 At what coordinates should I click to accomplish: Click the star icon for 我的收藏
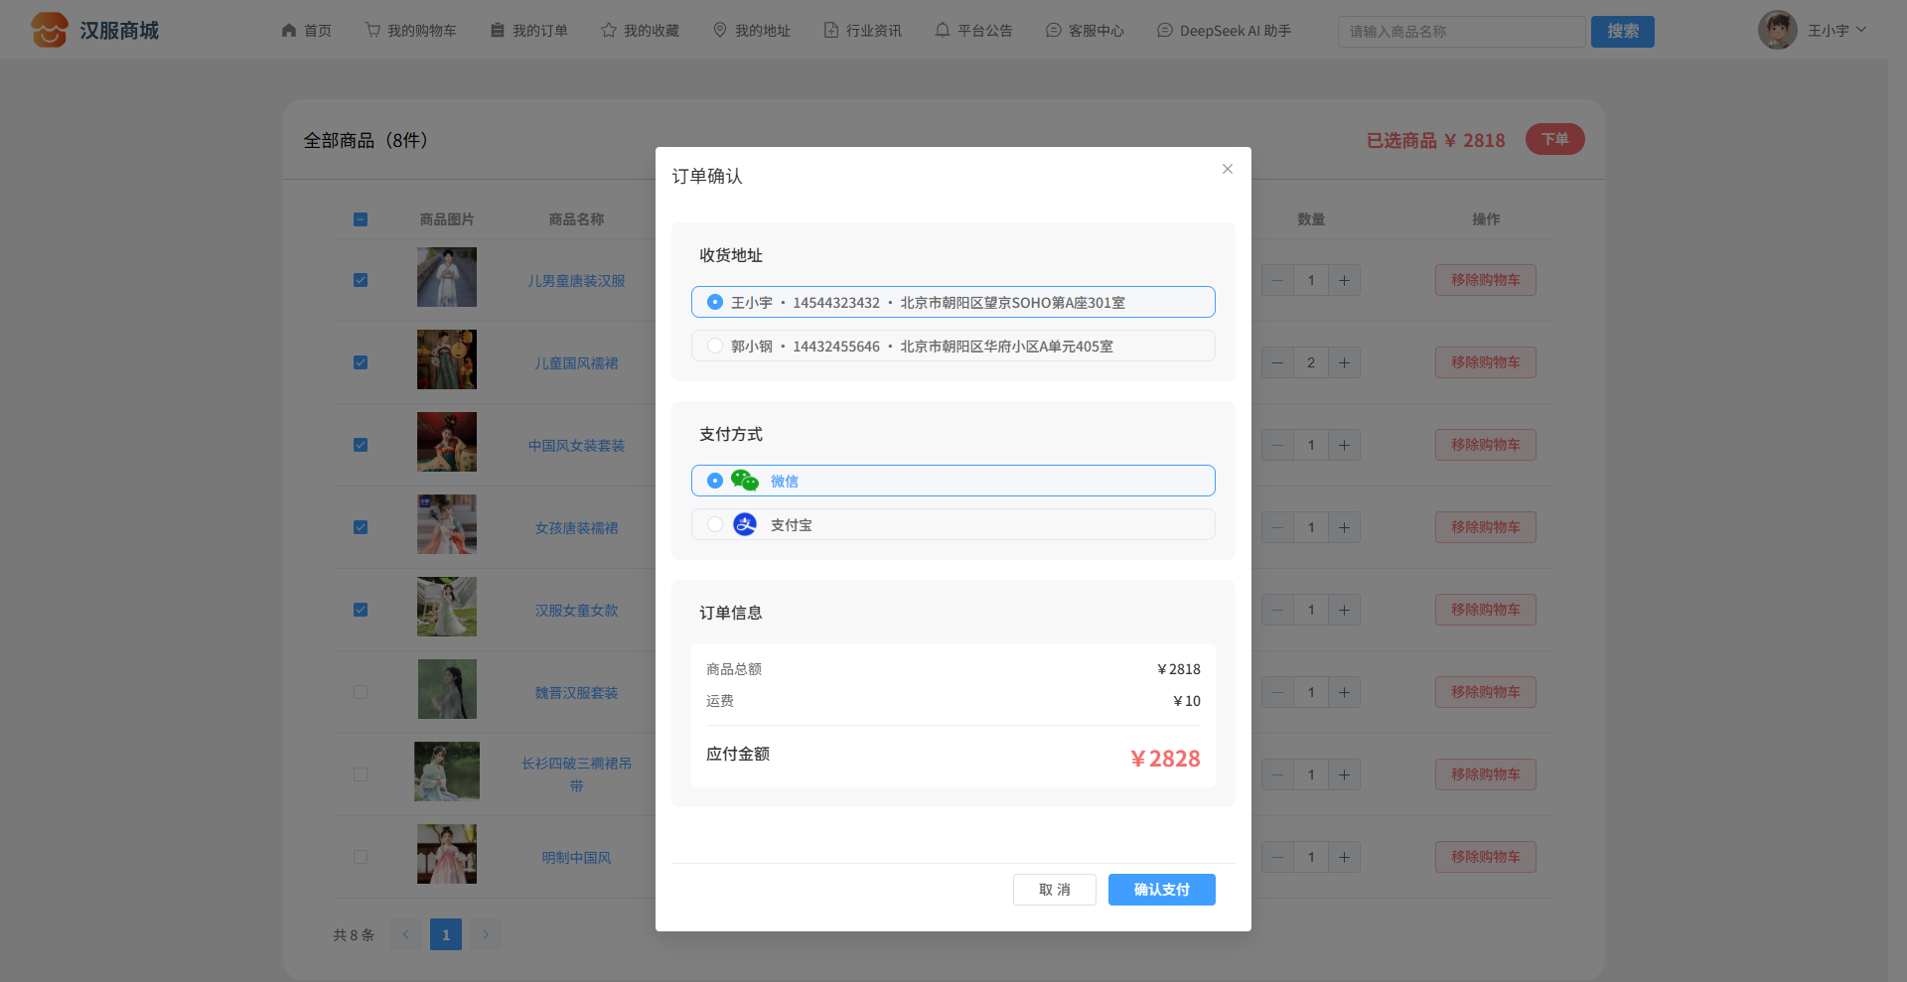609,31
